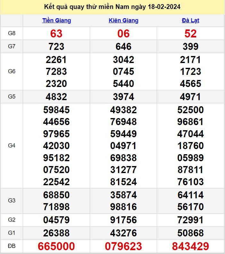Click G6 number 2171
Screen dimensions: 225x254
[x=190, y=60]
